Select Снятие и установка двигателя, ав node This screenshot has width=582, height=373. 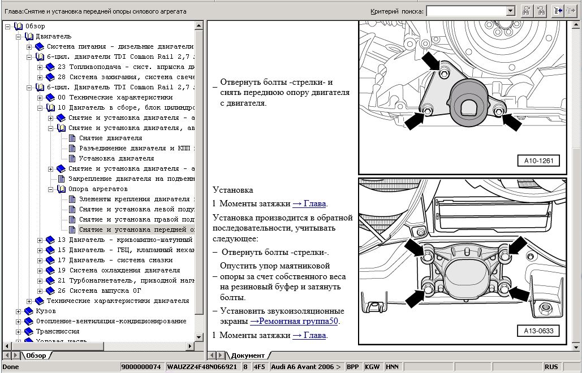131,128
